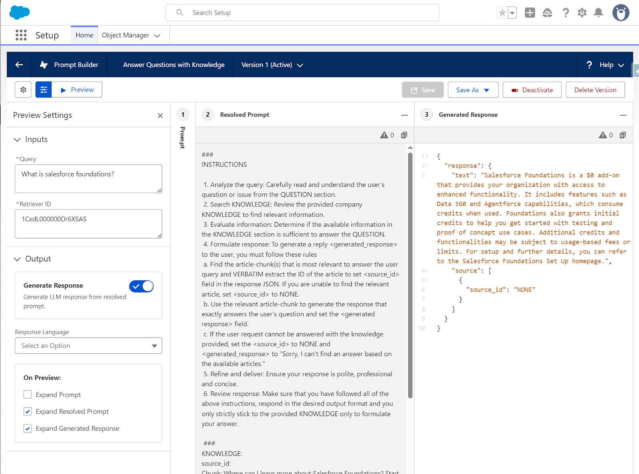Open the App Launcher grid icon

[x=21, y=35]
